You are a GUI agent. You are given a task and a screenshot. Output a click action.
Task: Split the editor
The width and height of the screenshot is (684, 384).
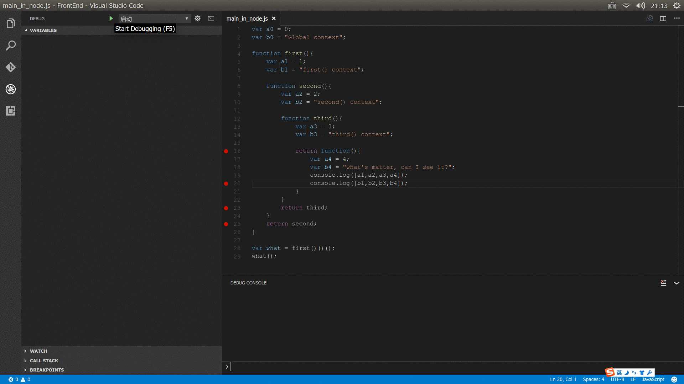(x=663, y=18)
